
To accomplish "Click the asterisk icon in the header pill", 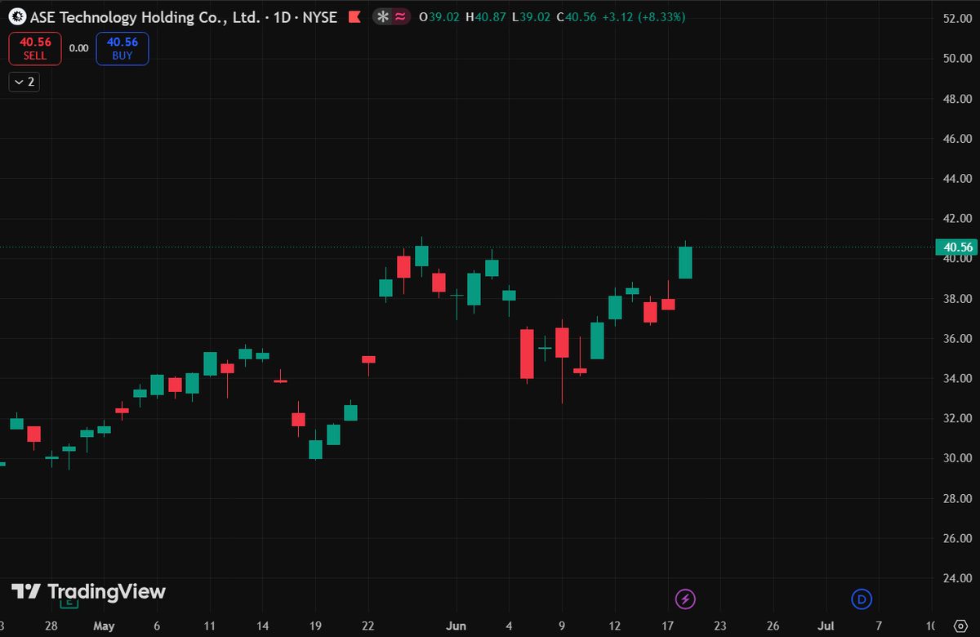I will coord(383,17).
